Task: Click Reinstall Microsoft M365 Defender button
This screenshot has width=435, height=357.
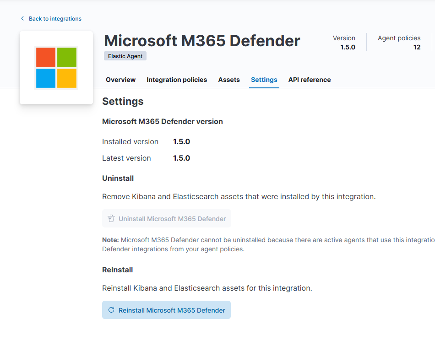Action: tap(167, 310)
